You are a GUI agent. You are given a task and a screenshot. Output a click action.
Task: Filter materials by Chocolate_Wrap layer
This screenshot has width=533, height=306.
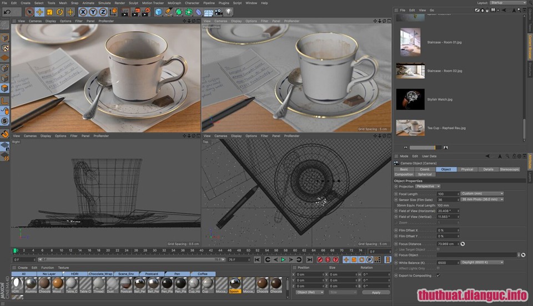[x=100, y=274]
